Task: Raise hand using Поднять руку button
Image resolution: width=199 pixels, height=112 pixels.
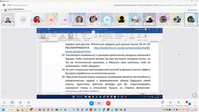Action: tap(178, 102)
